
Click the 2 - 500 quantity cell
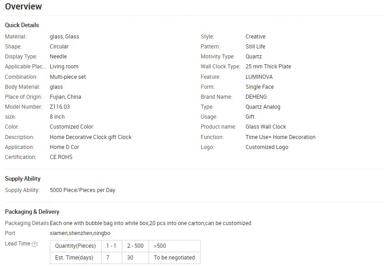pos(135,246)
